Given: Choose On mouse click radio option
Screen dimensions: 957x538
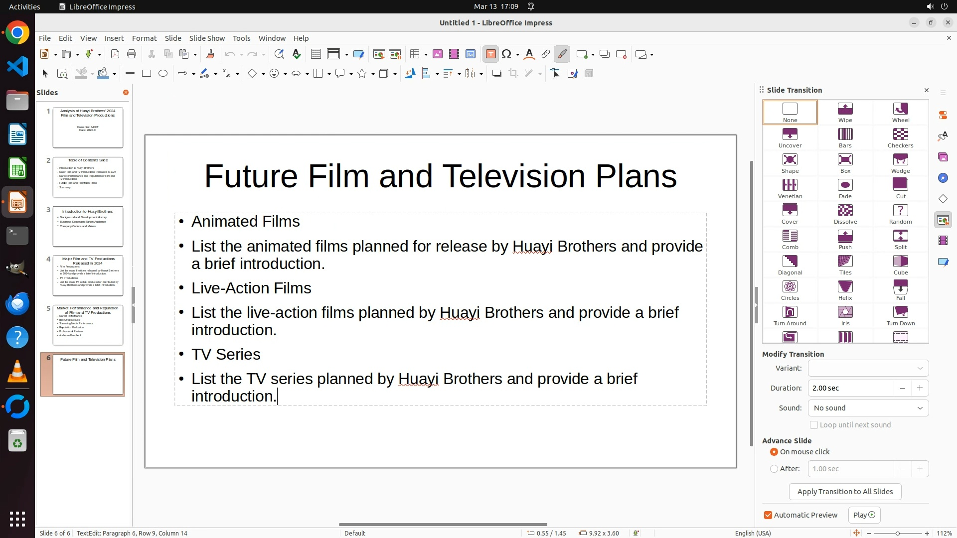Looking at the screenshot, I should pyautogui.click(x=774, y=452).
